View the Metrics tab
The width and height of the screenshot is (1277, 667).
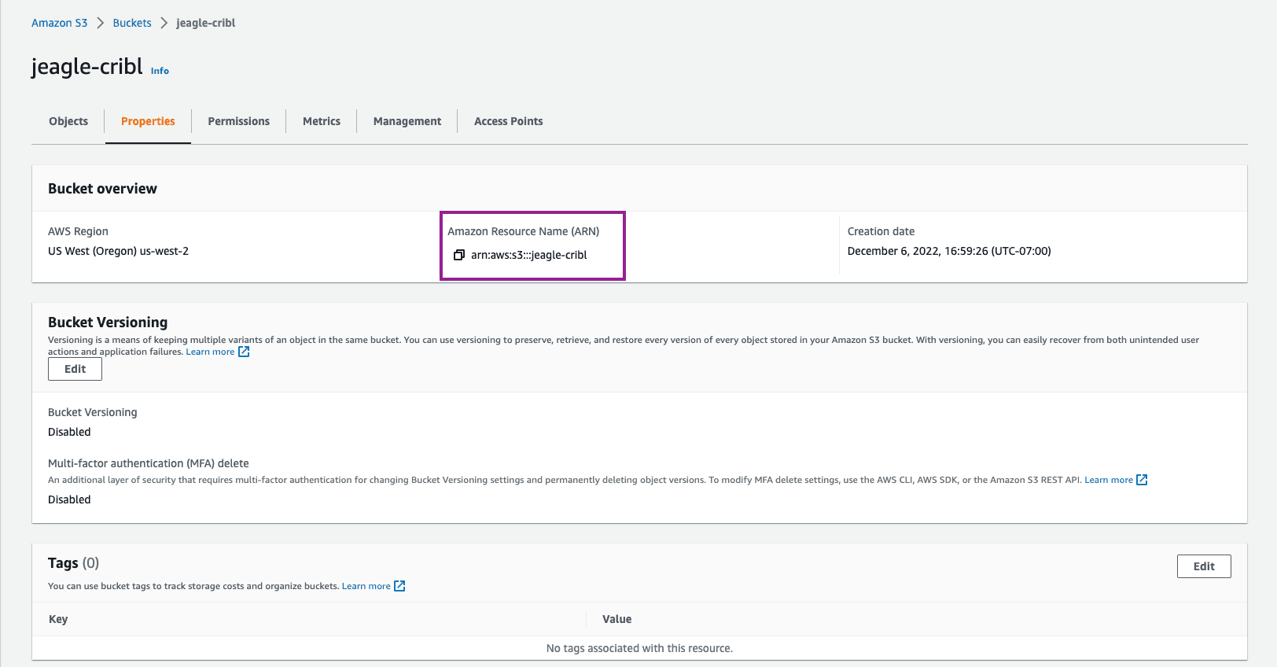322,121
